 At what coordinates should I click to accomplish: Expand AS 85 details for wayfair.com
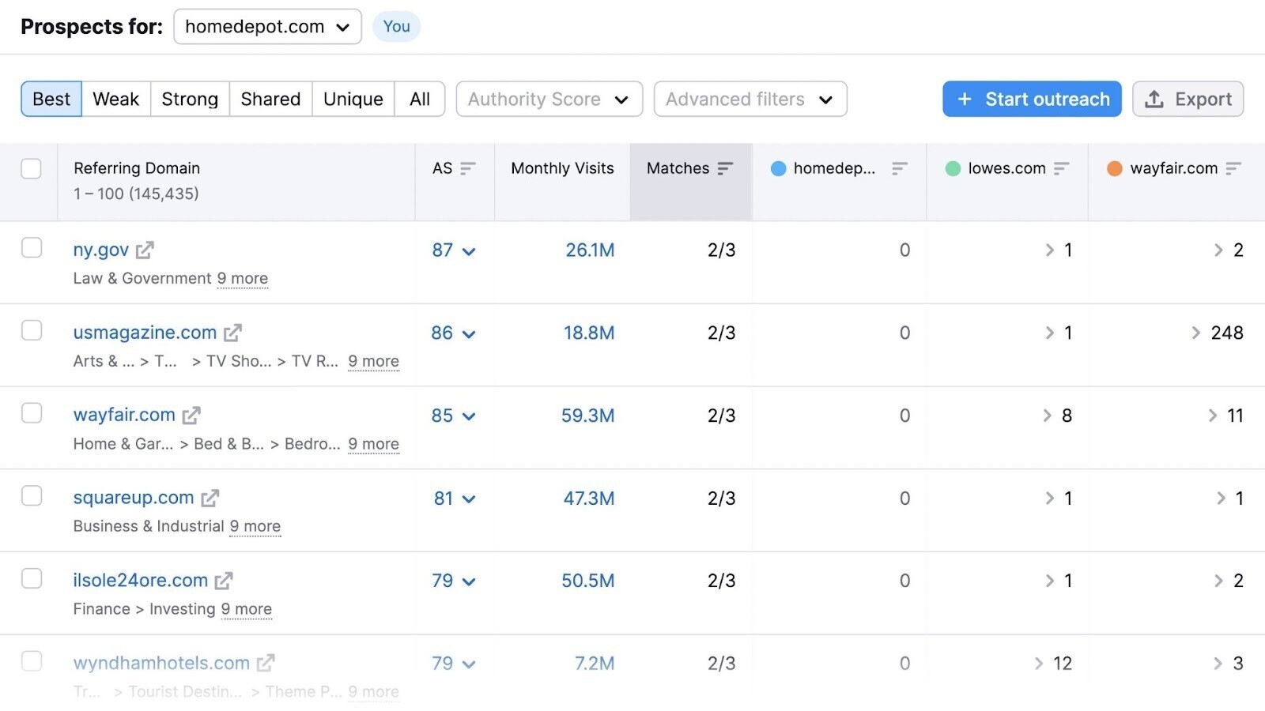(x=469, y=417)
